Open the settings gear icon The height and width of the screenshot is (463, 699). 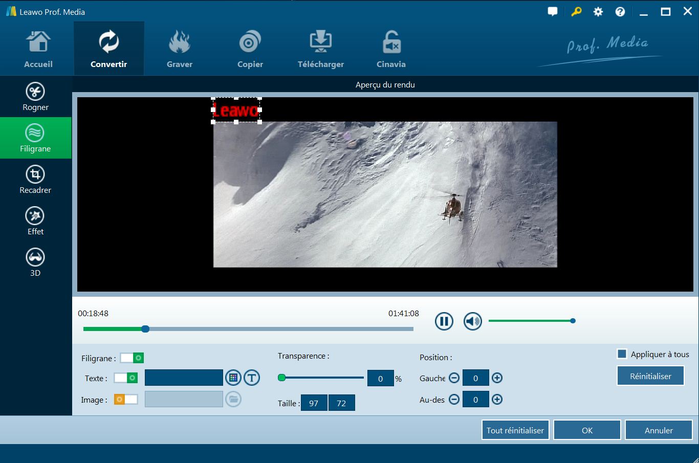(598, 12)
